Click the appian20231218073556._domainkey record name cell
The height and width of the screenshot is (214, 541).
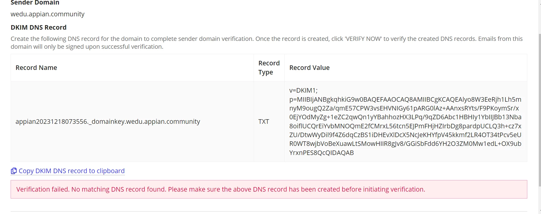pyautogui.click(x=108, y=122)
